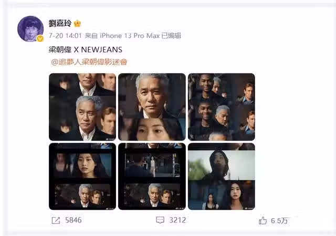336x236 pixels.
Task: Click the share/repost icon
Action: 56,220
